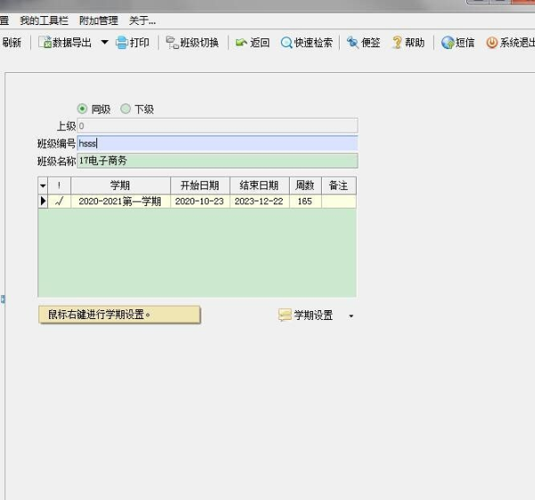Click the 数据导出 export icon

coord(45,43)
